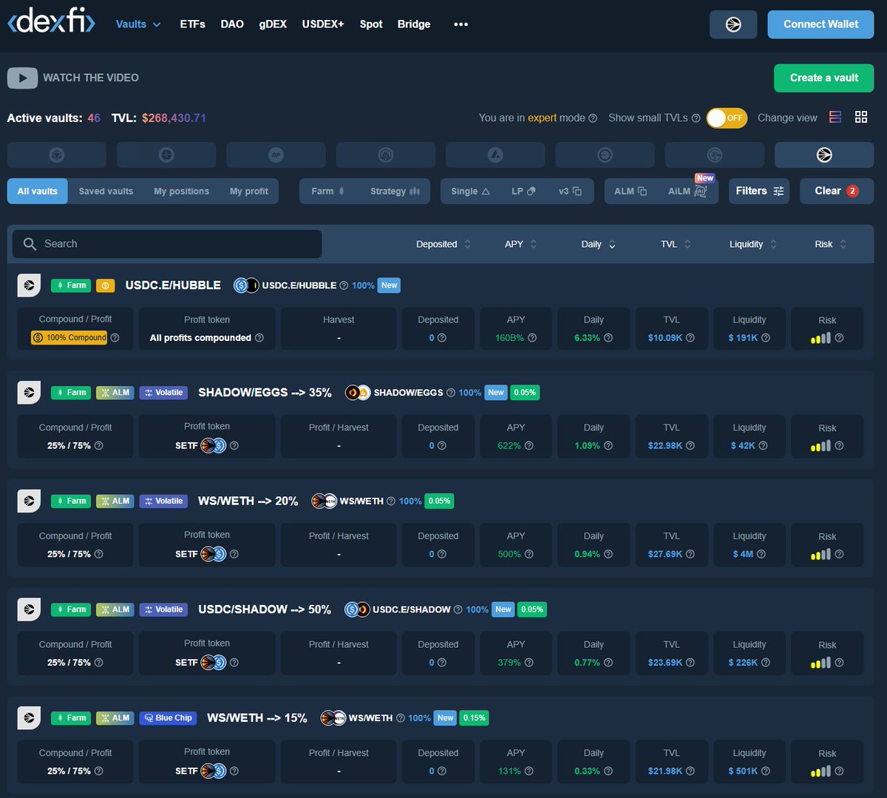Click Sonic chain logo of USDC.E/HUBBLE vault
Image resolution: width=887 pixels, height=798 pixels.
[29, 285]
